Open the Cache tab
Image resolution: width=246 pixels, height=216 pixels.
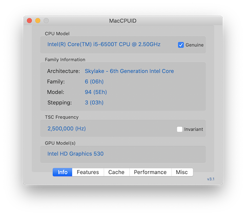(116, 172)
